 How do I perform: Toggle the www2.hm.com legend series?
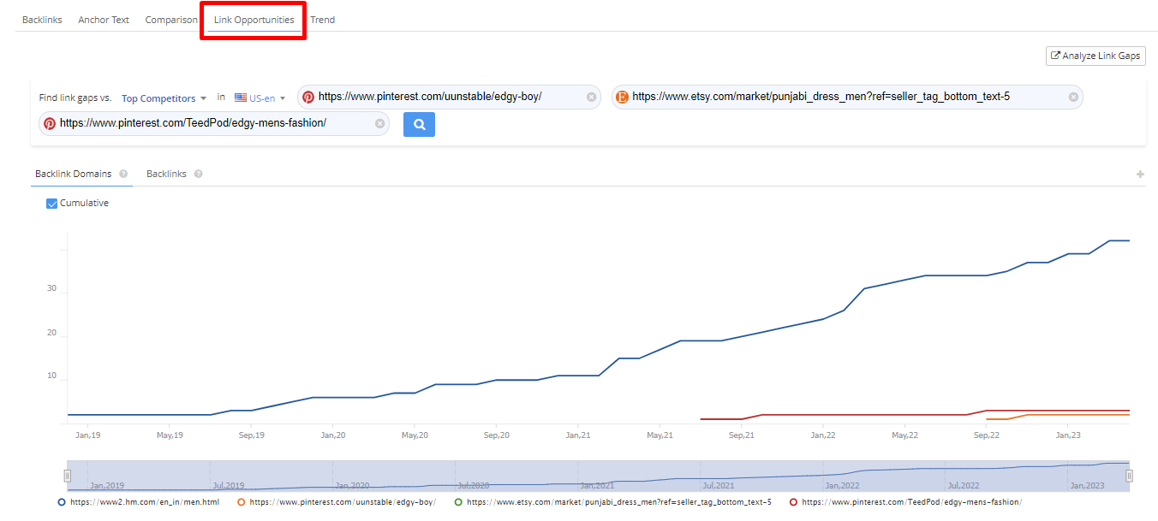click(x=62, y=502)
